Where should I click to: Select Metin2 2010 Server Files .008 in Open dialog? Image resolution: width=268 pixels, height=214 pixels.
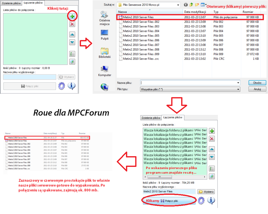pyautogui.click(x=189, y=50)
